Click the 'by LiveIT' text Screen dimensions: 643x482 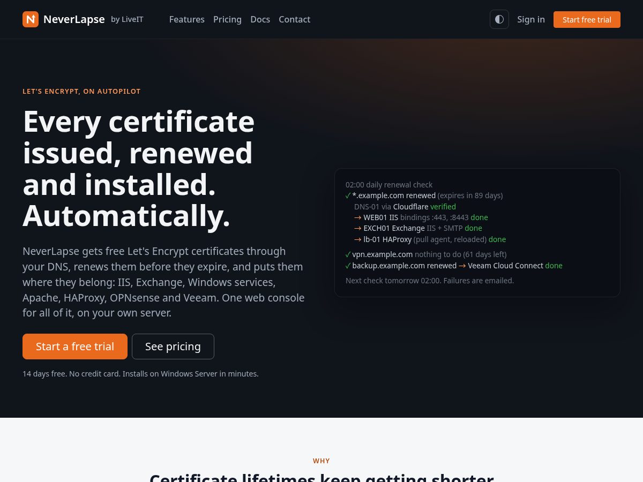(127, 19)
